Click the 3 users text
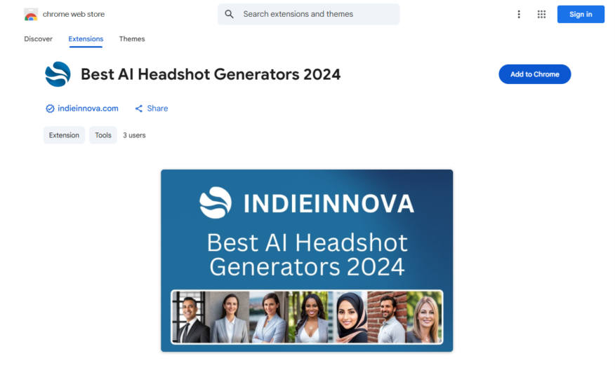 134,135
